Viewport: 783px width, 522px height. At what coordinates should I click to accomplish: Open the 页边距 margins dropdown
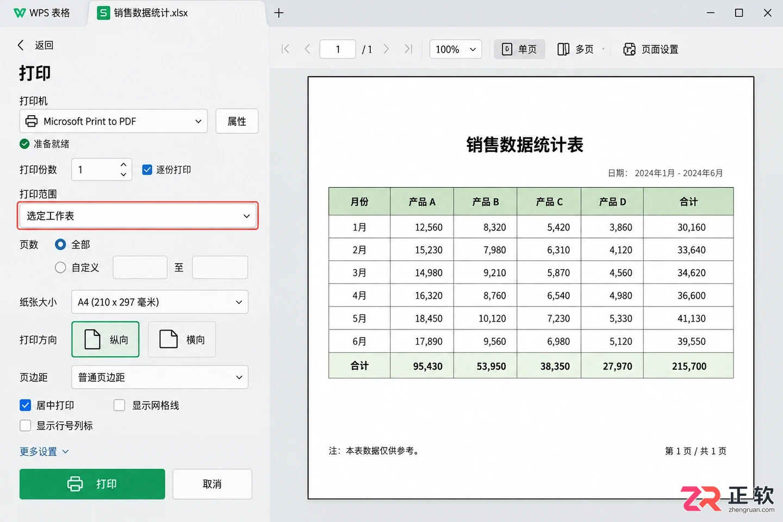160,377
